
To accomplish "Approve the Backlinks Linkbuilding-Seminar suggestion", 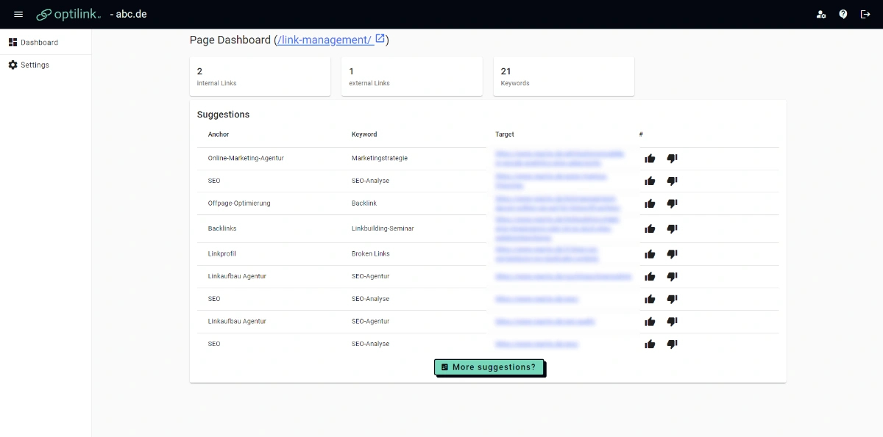I will click(x=650, y=229).
